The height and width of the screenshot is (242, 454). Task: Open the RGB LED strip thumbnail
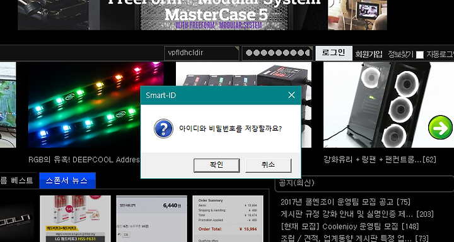click(x=96, y=104)
